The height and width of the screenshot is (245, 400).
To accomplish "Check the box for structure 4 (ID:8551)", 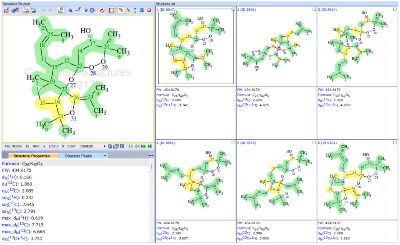I will [233, 143].
